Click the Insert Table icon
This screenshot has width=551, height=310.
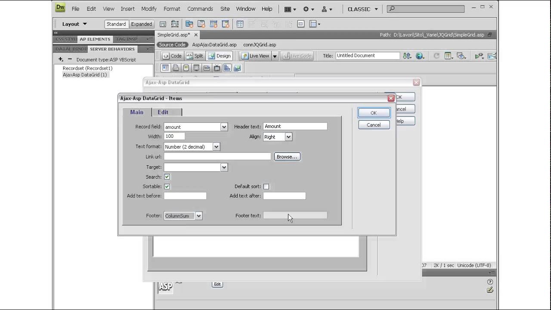coord(240,24)
